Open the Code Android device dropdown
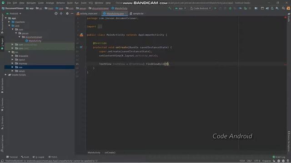This screenshot has height=163, width=291. 201,8
